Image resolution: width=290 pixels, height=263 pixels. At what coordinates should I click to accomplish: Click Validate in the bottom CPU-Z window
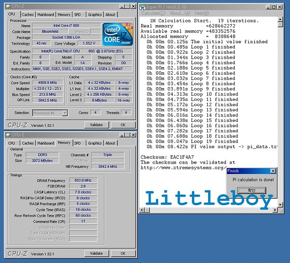tap(96, 254)
